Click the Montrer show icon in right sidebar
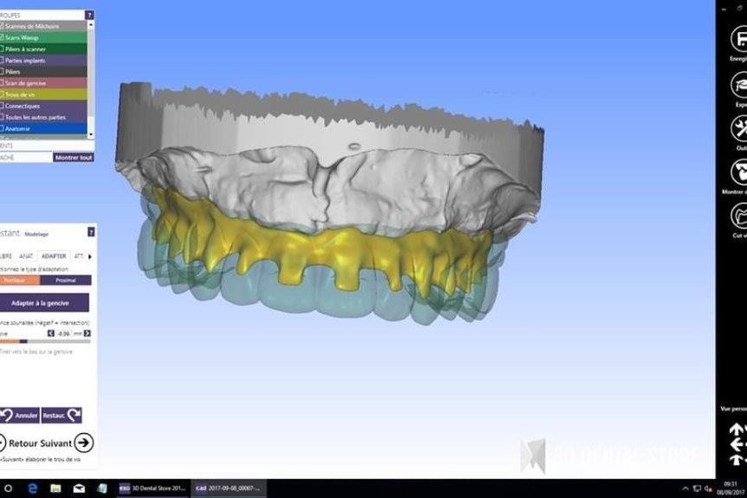 pos(739,173)
